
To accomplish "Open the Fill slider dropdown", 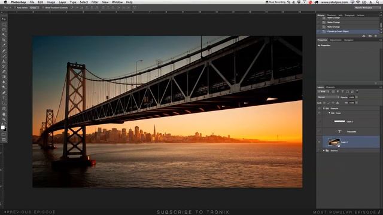I will [357, 103].
